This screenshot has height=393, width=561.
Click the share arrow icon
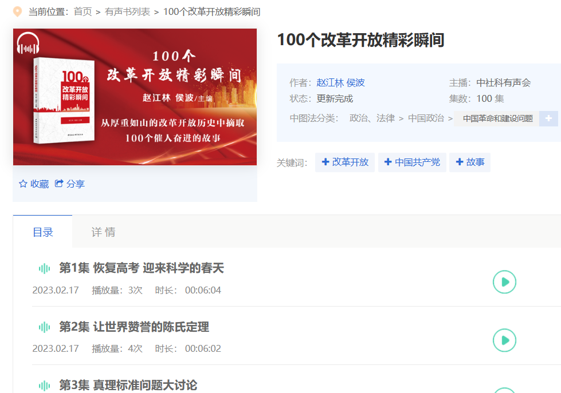58,183
